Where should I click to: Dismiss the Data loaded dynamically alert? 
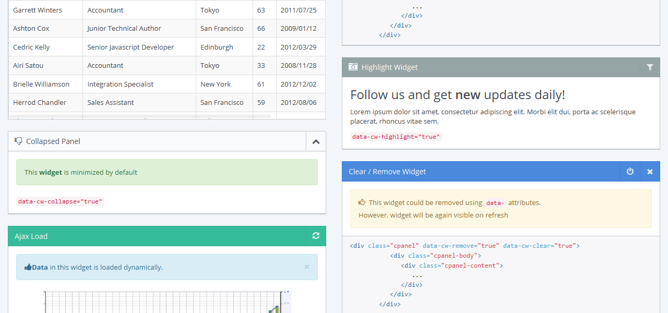tap(307, 267)
